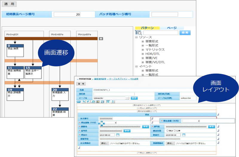Click the magnifier icon in layout toolbar

tap(94, 102)
